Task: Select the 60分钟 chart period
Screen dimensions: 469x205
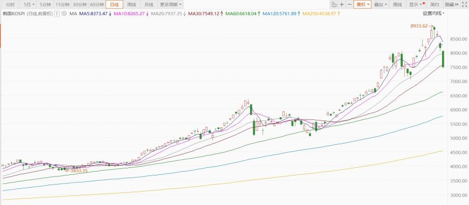Action: [97, 4]
